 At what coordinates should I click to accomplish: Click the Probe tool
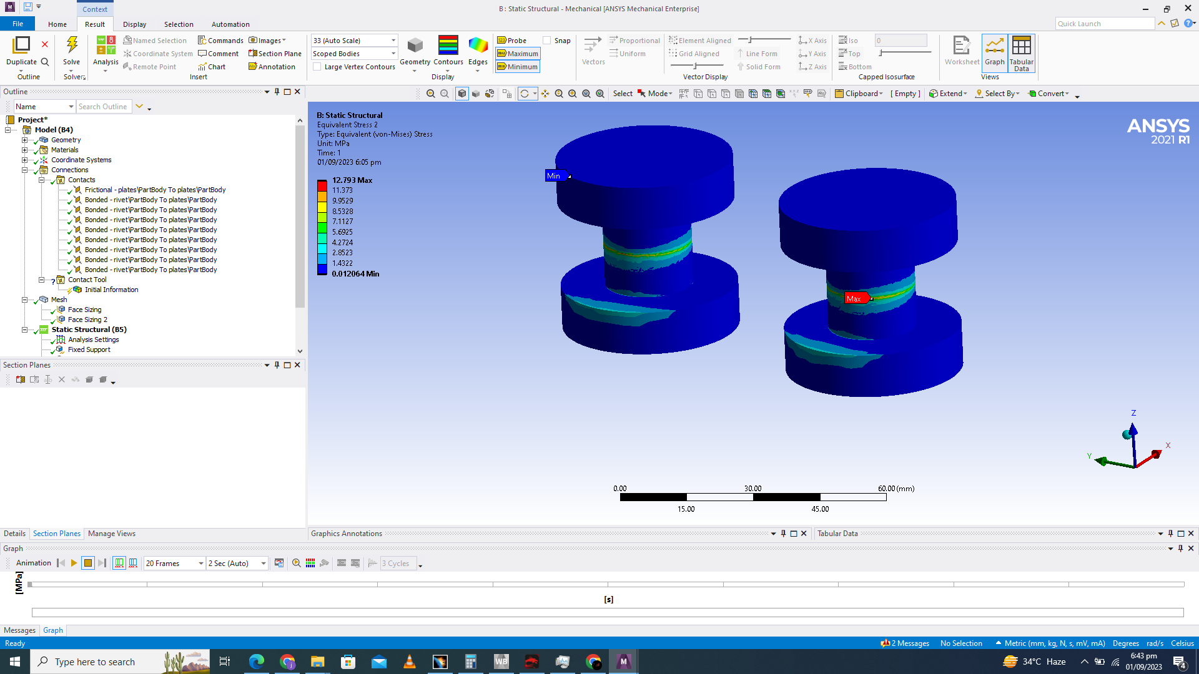click(511, 41)
